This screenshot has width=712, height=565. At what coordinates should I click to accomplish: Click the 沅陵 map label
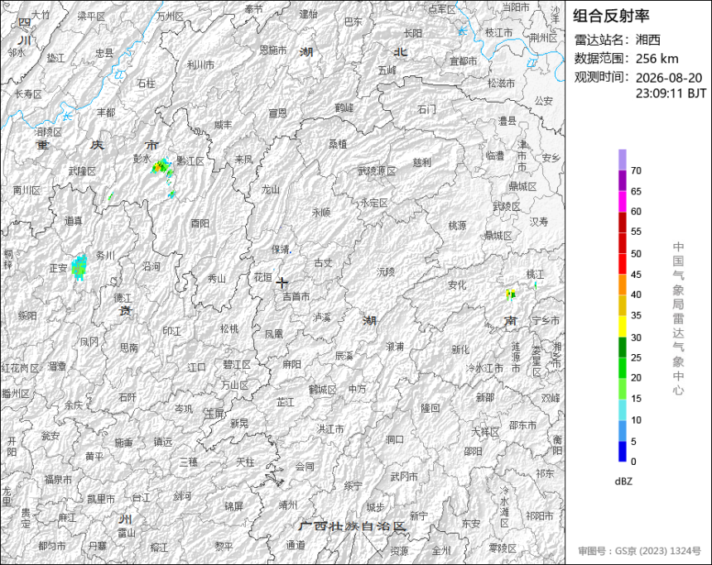pyautogui.click(x=386, y=272)
